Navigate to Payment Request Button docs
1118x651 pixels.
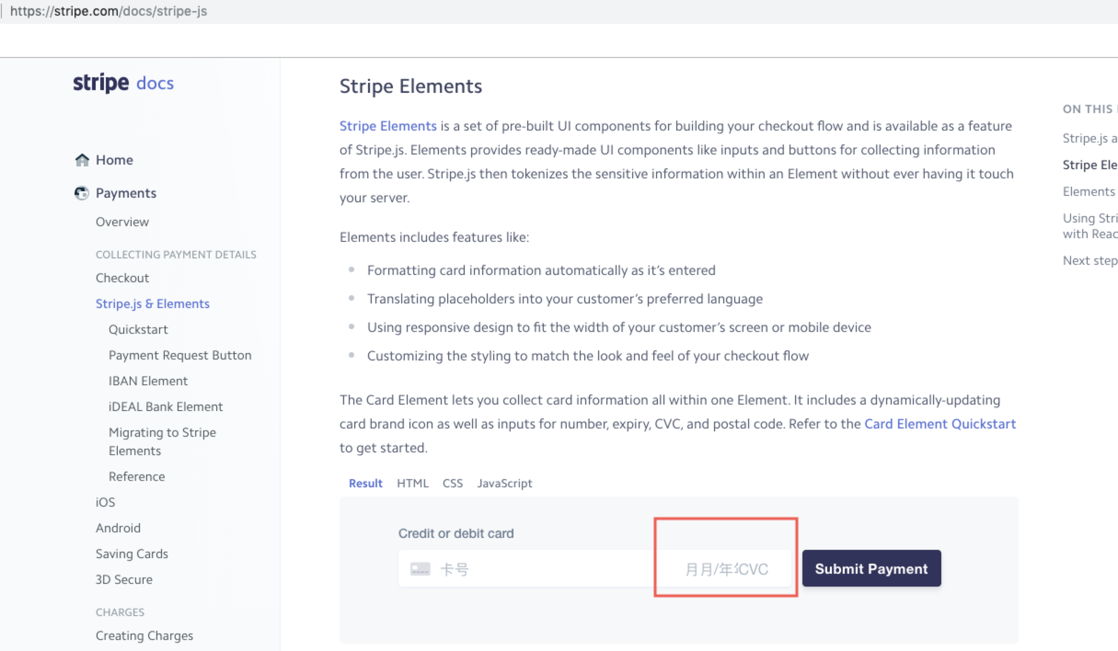click(180, 355)
